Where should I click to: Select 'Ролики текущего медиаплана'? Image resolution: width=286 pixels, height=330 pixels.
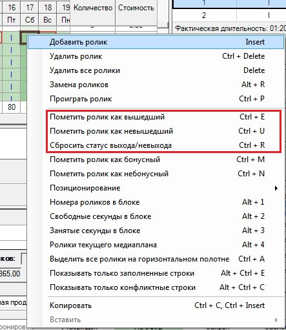(156, 245)
